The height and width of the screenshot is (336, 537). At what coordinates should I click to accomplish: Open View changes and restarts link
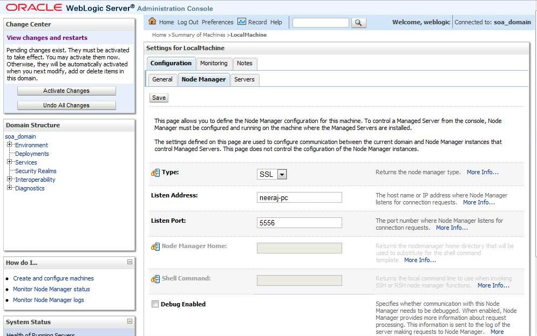point(47,38)
